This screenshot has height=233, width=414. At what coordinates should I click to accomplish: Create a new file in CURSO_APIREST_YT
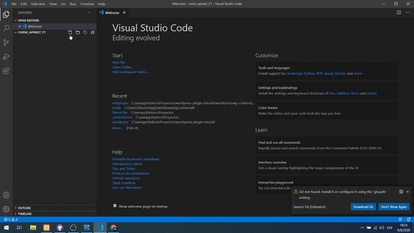click(x=70, y=32)
